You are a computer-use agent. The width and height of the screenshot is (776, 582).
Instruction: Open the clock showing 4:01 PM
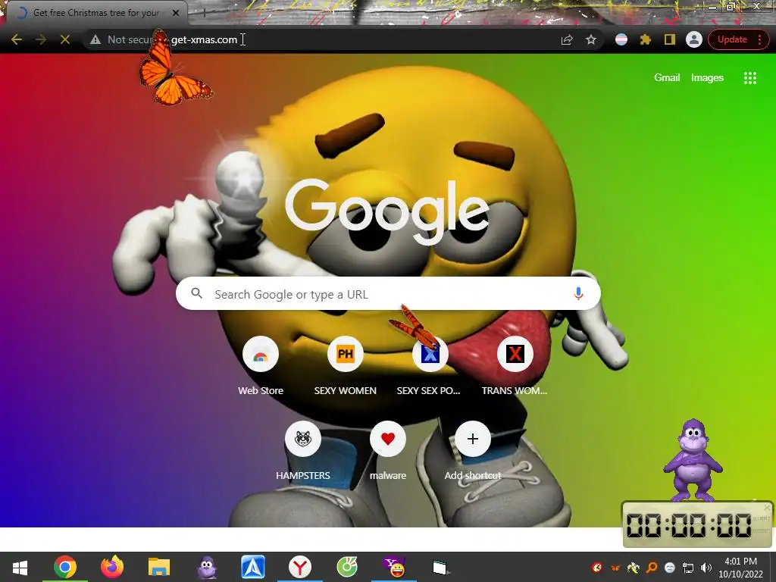[741, 567]
